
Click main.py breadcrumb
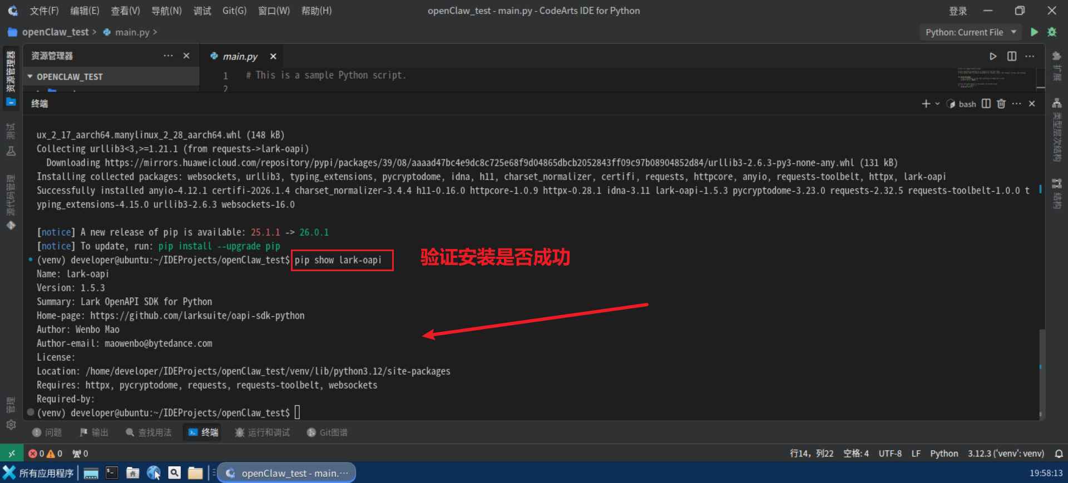[x=132, y=32]
